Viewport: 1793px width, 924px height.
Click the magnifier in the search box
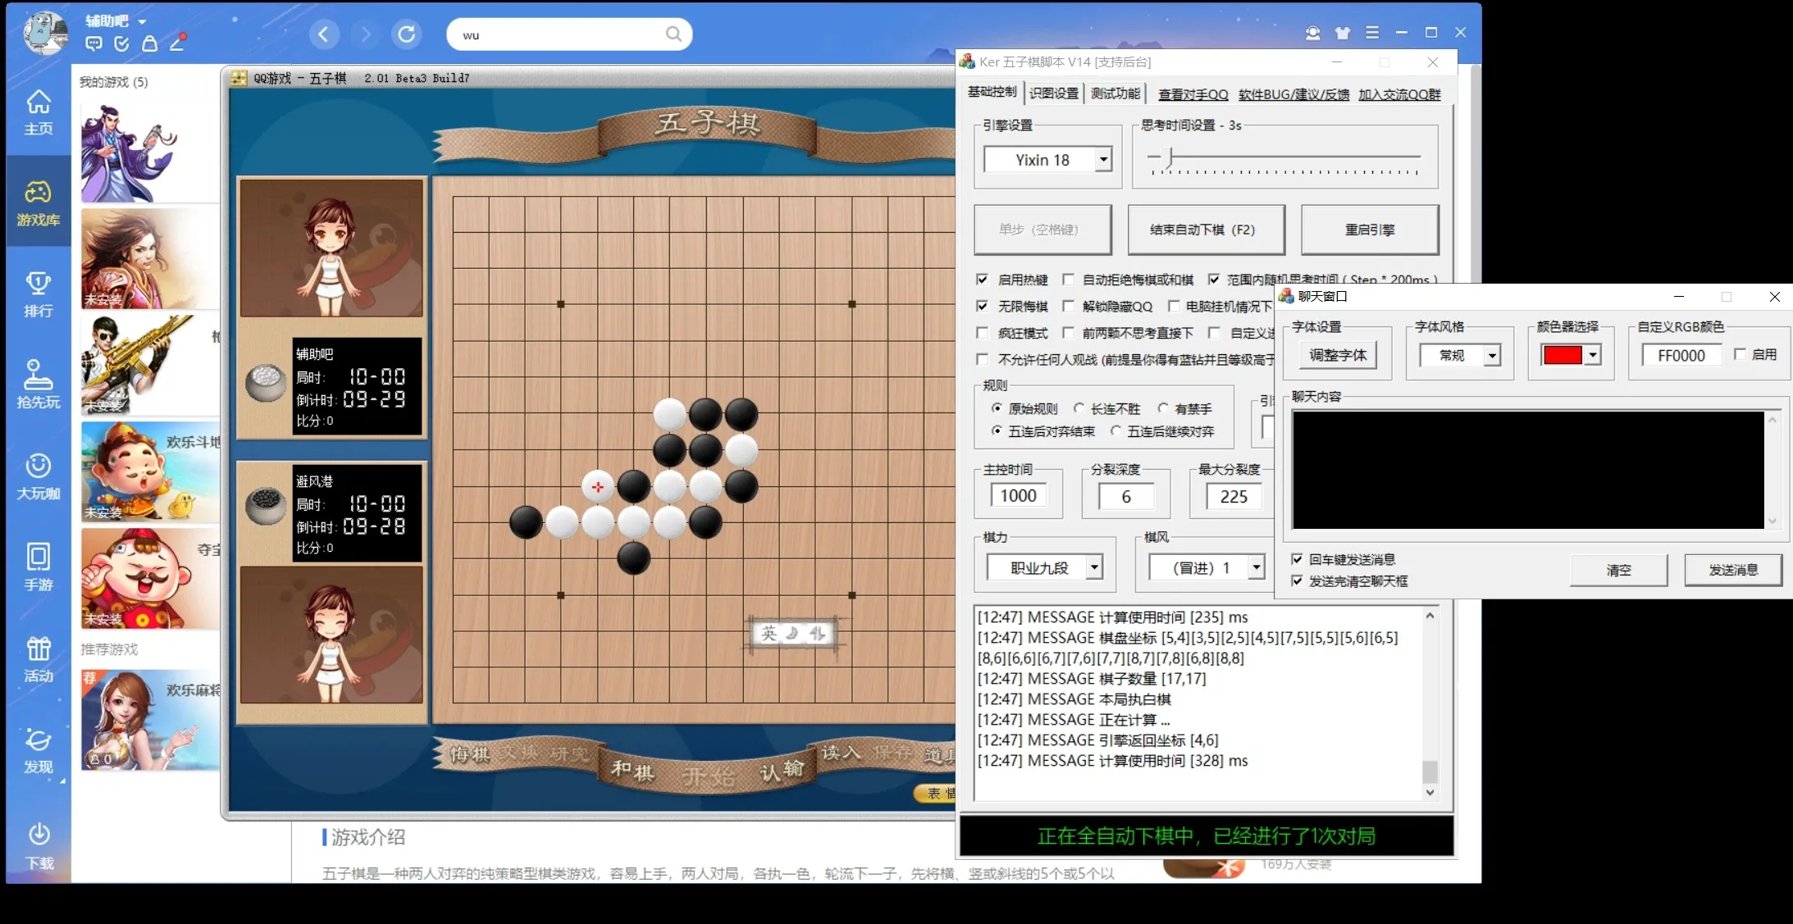pos(673,34)
